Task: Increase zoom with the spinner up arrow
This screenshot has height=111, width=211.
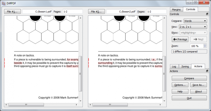Action: pos(205,45)
